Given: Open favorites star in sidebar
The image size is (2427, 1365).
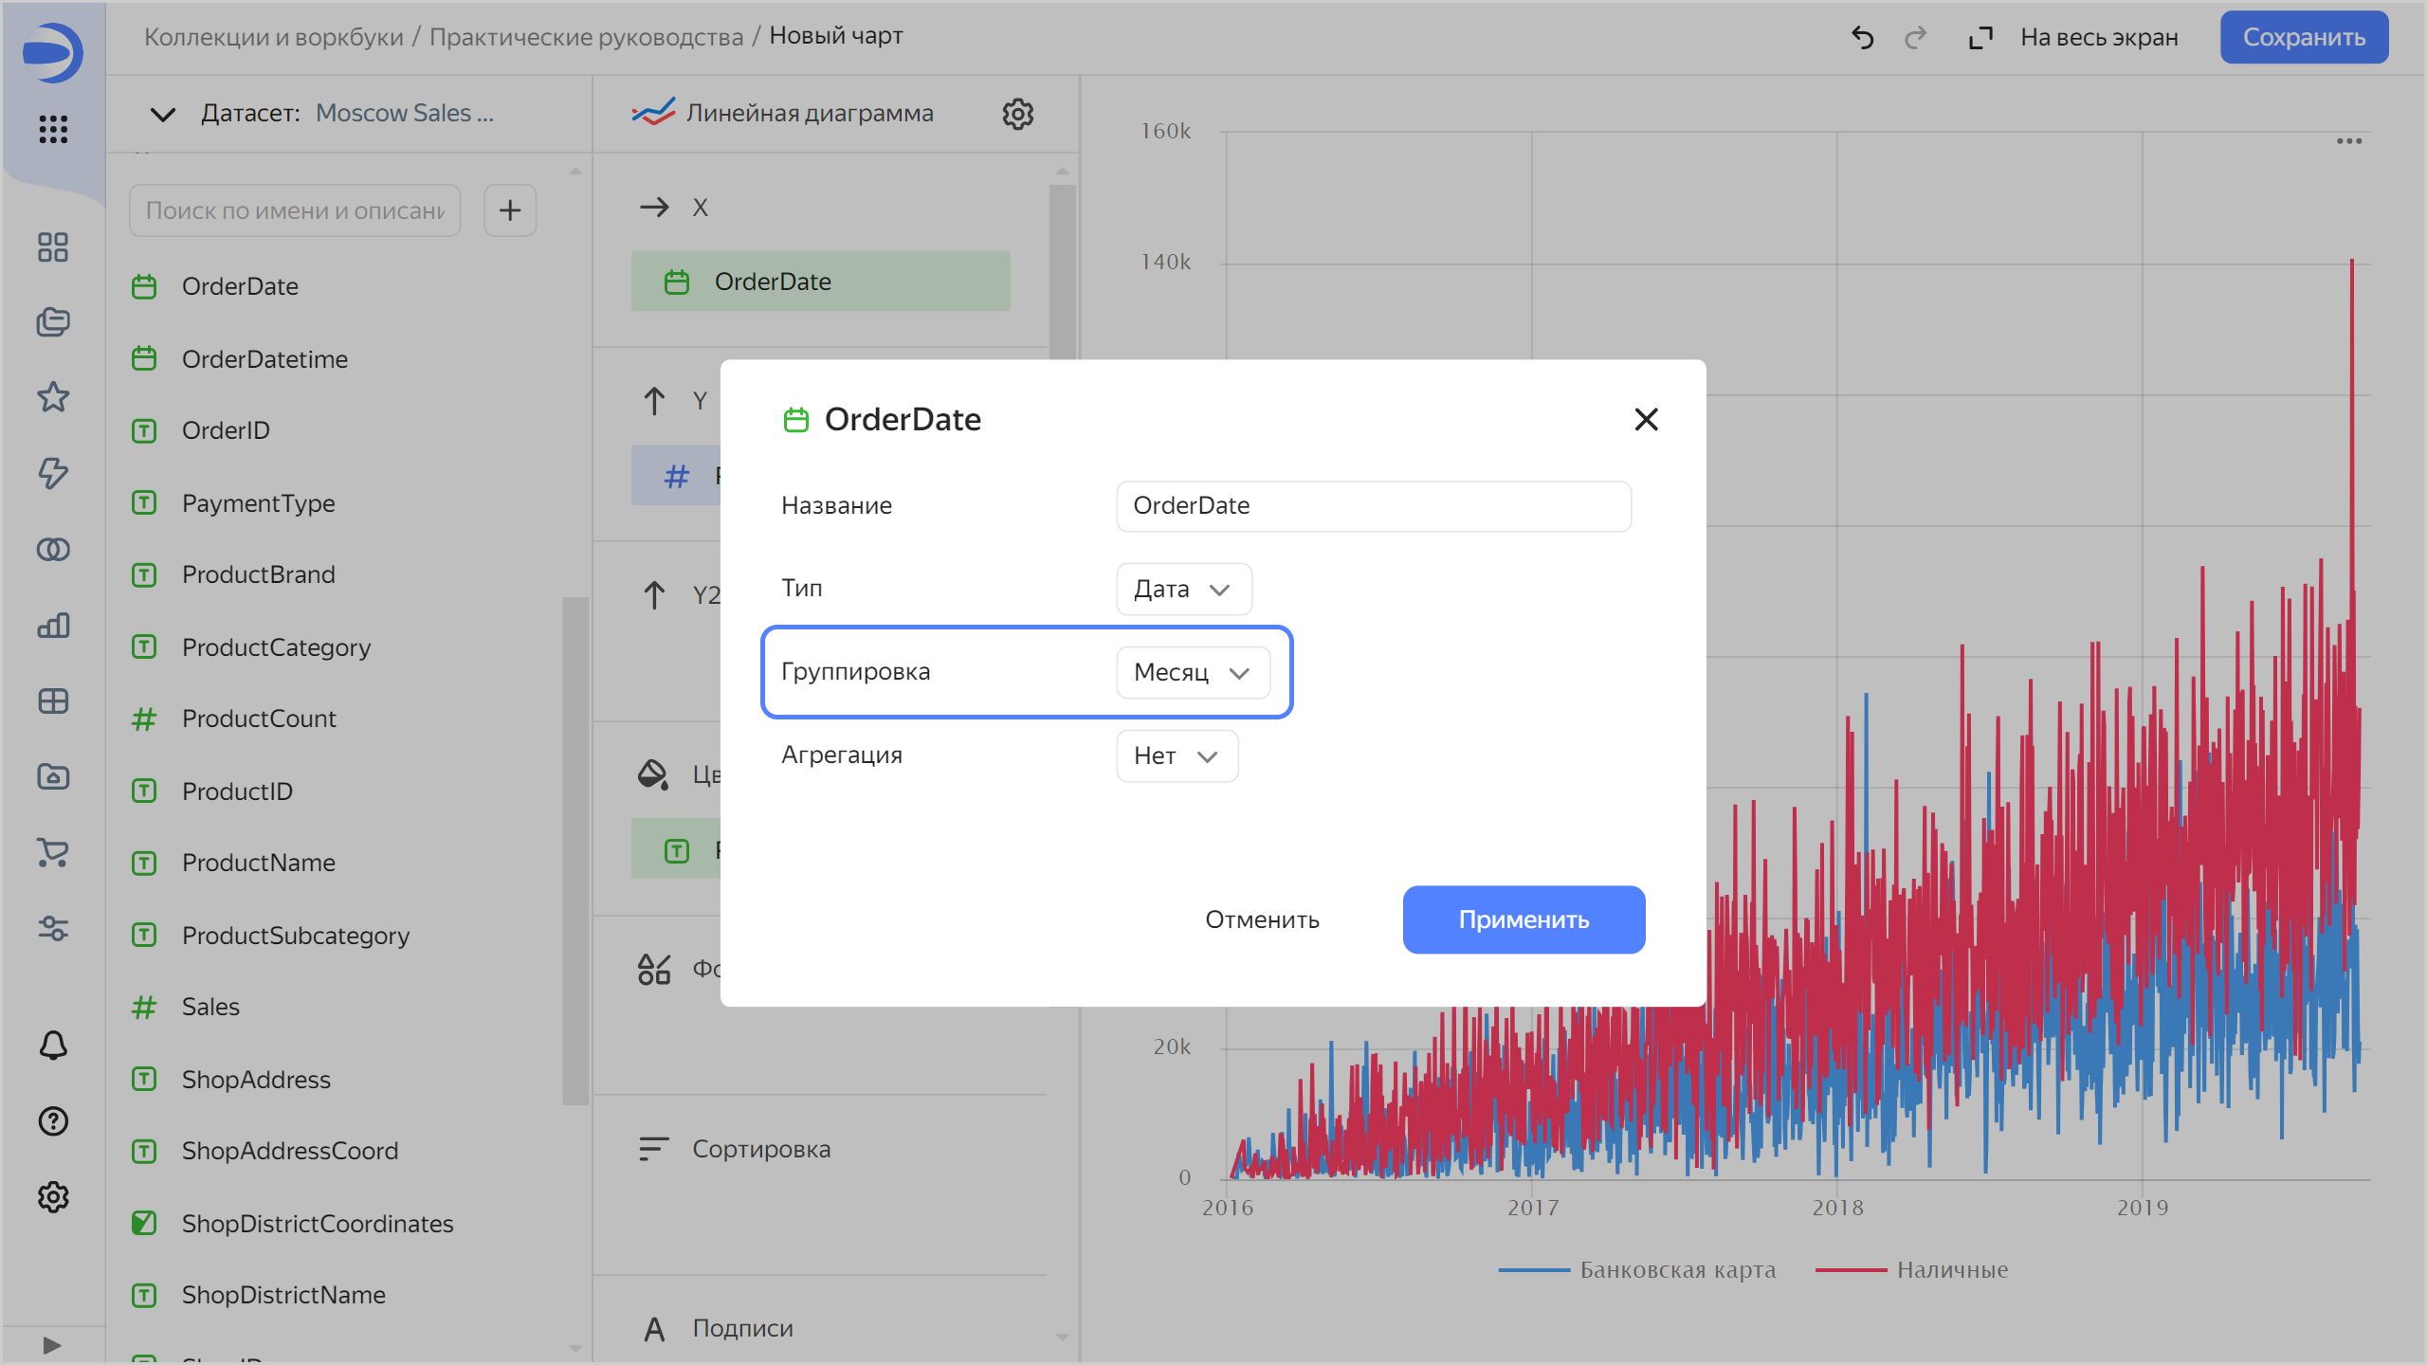Looking at the screenshot, I should pyautogui.click(x=53, y=397).
